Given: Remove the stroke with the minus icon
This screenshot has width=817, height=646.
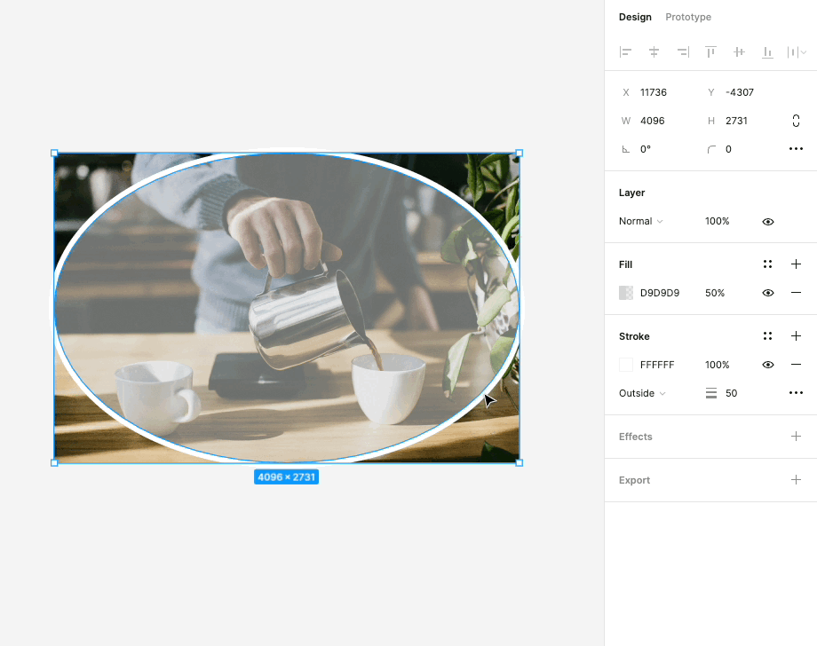Looking at the screenshot, I should tap(796, 365).
